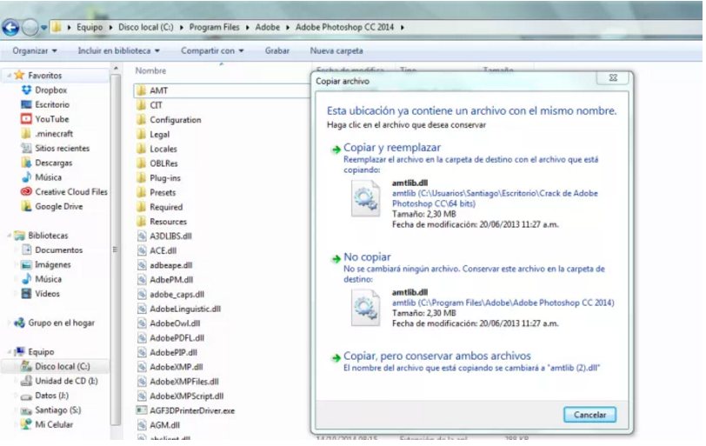Click the navigation pane scrollbar
Viewport: 706px width, 446px height.
coord(116,250)
